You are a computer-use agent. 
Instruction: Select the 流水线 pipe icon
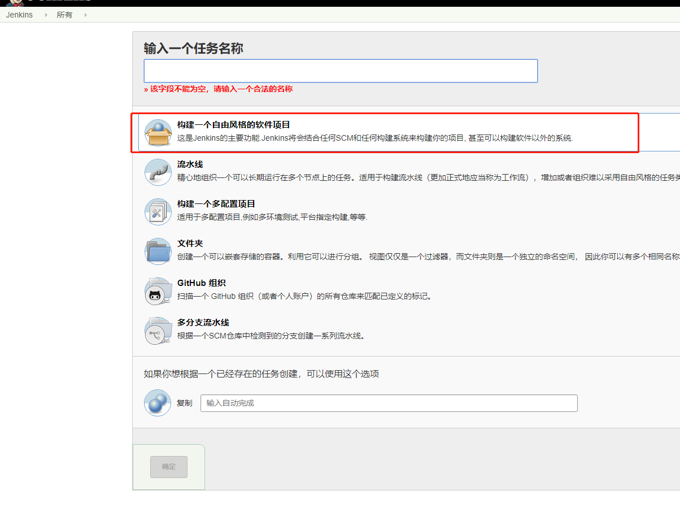tap(158, 172)
